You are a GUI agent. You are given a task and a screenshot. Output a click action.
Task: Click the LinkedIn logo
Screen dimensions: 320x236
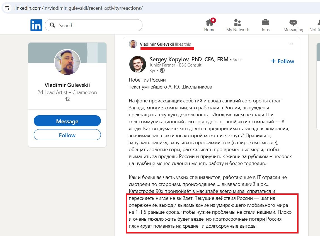[x=36, y=25]
